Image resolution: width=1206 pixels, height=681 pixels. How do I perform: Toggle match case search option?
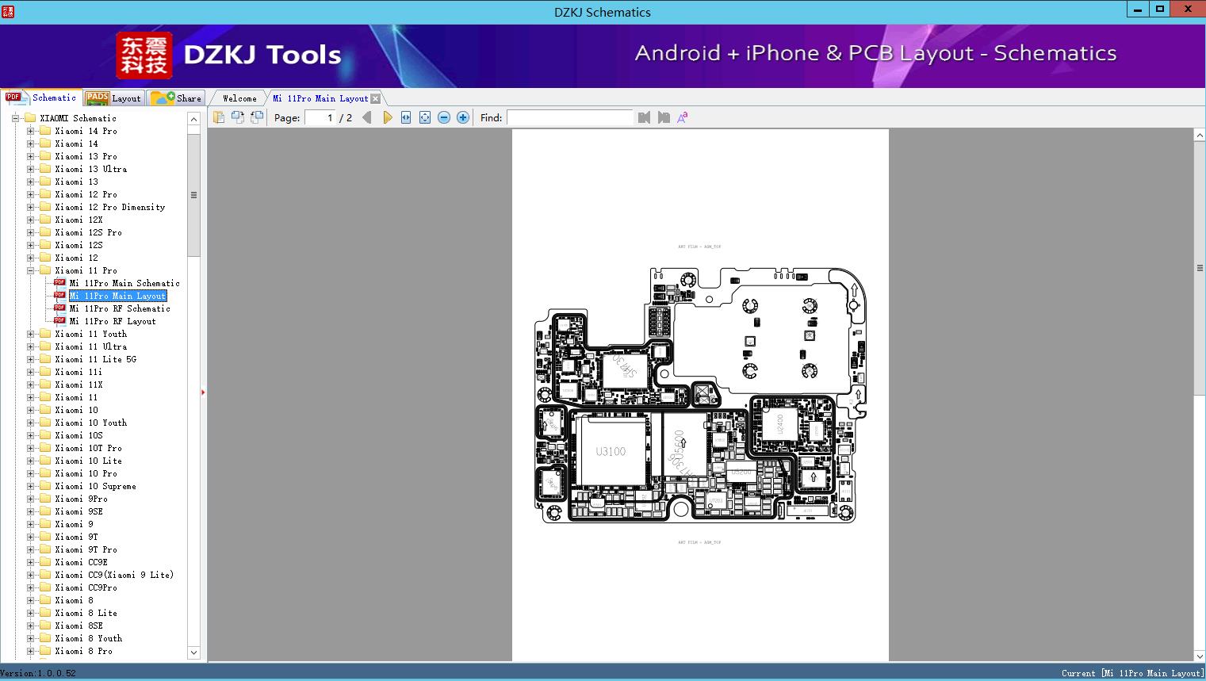coord(683,117)
